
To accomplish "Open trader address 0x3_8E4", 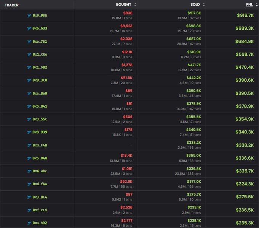I will pyautogui.click(x=40, y=197).
